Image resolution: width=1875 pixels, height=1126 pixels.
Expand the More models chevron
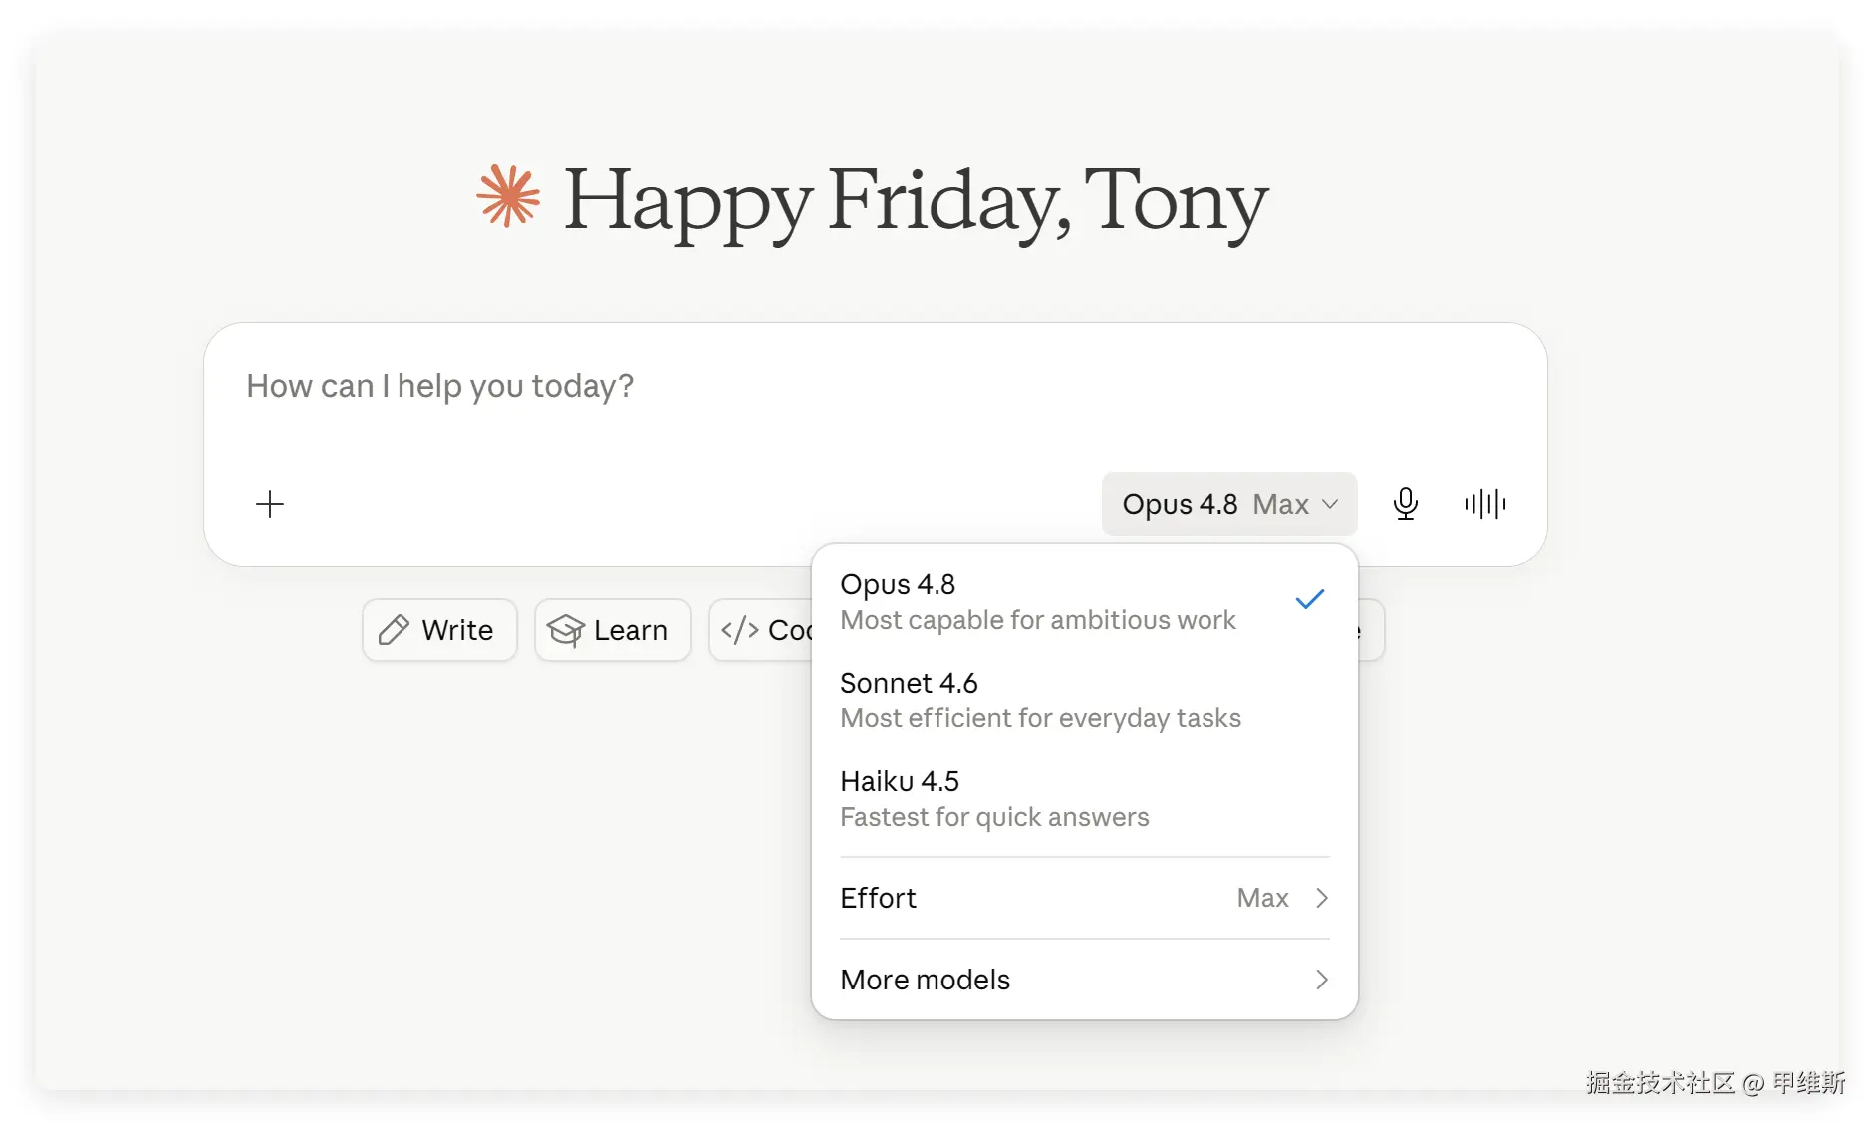coord(1322,980)
